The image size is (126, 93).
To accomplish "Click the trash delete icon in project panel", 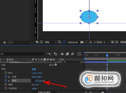I will click(5, 42).
